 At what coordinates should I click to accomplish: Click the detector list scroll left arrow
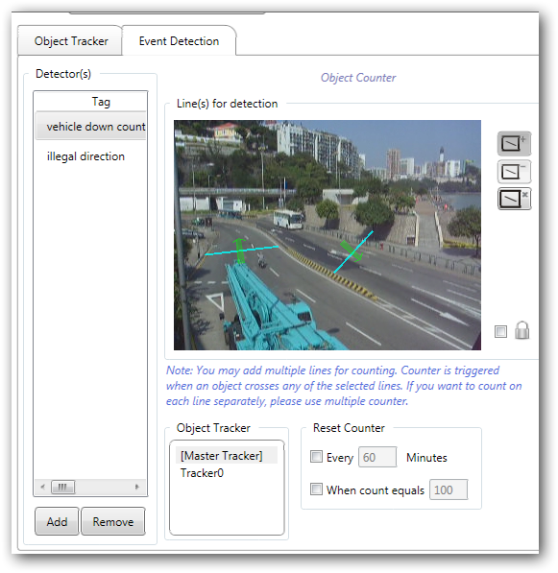tap(43, 487)
